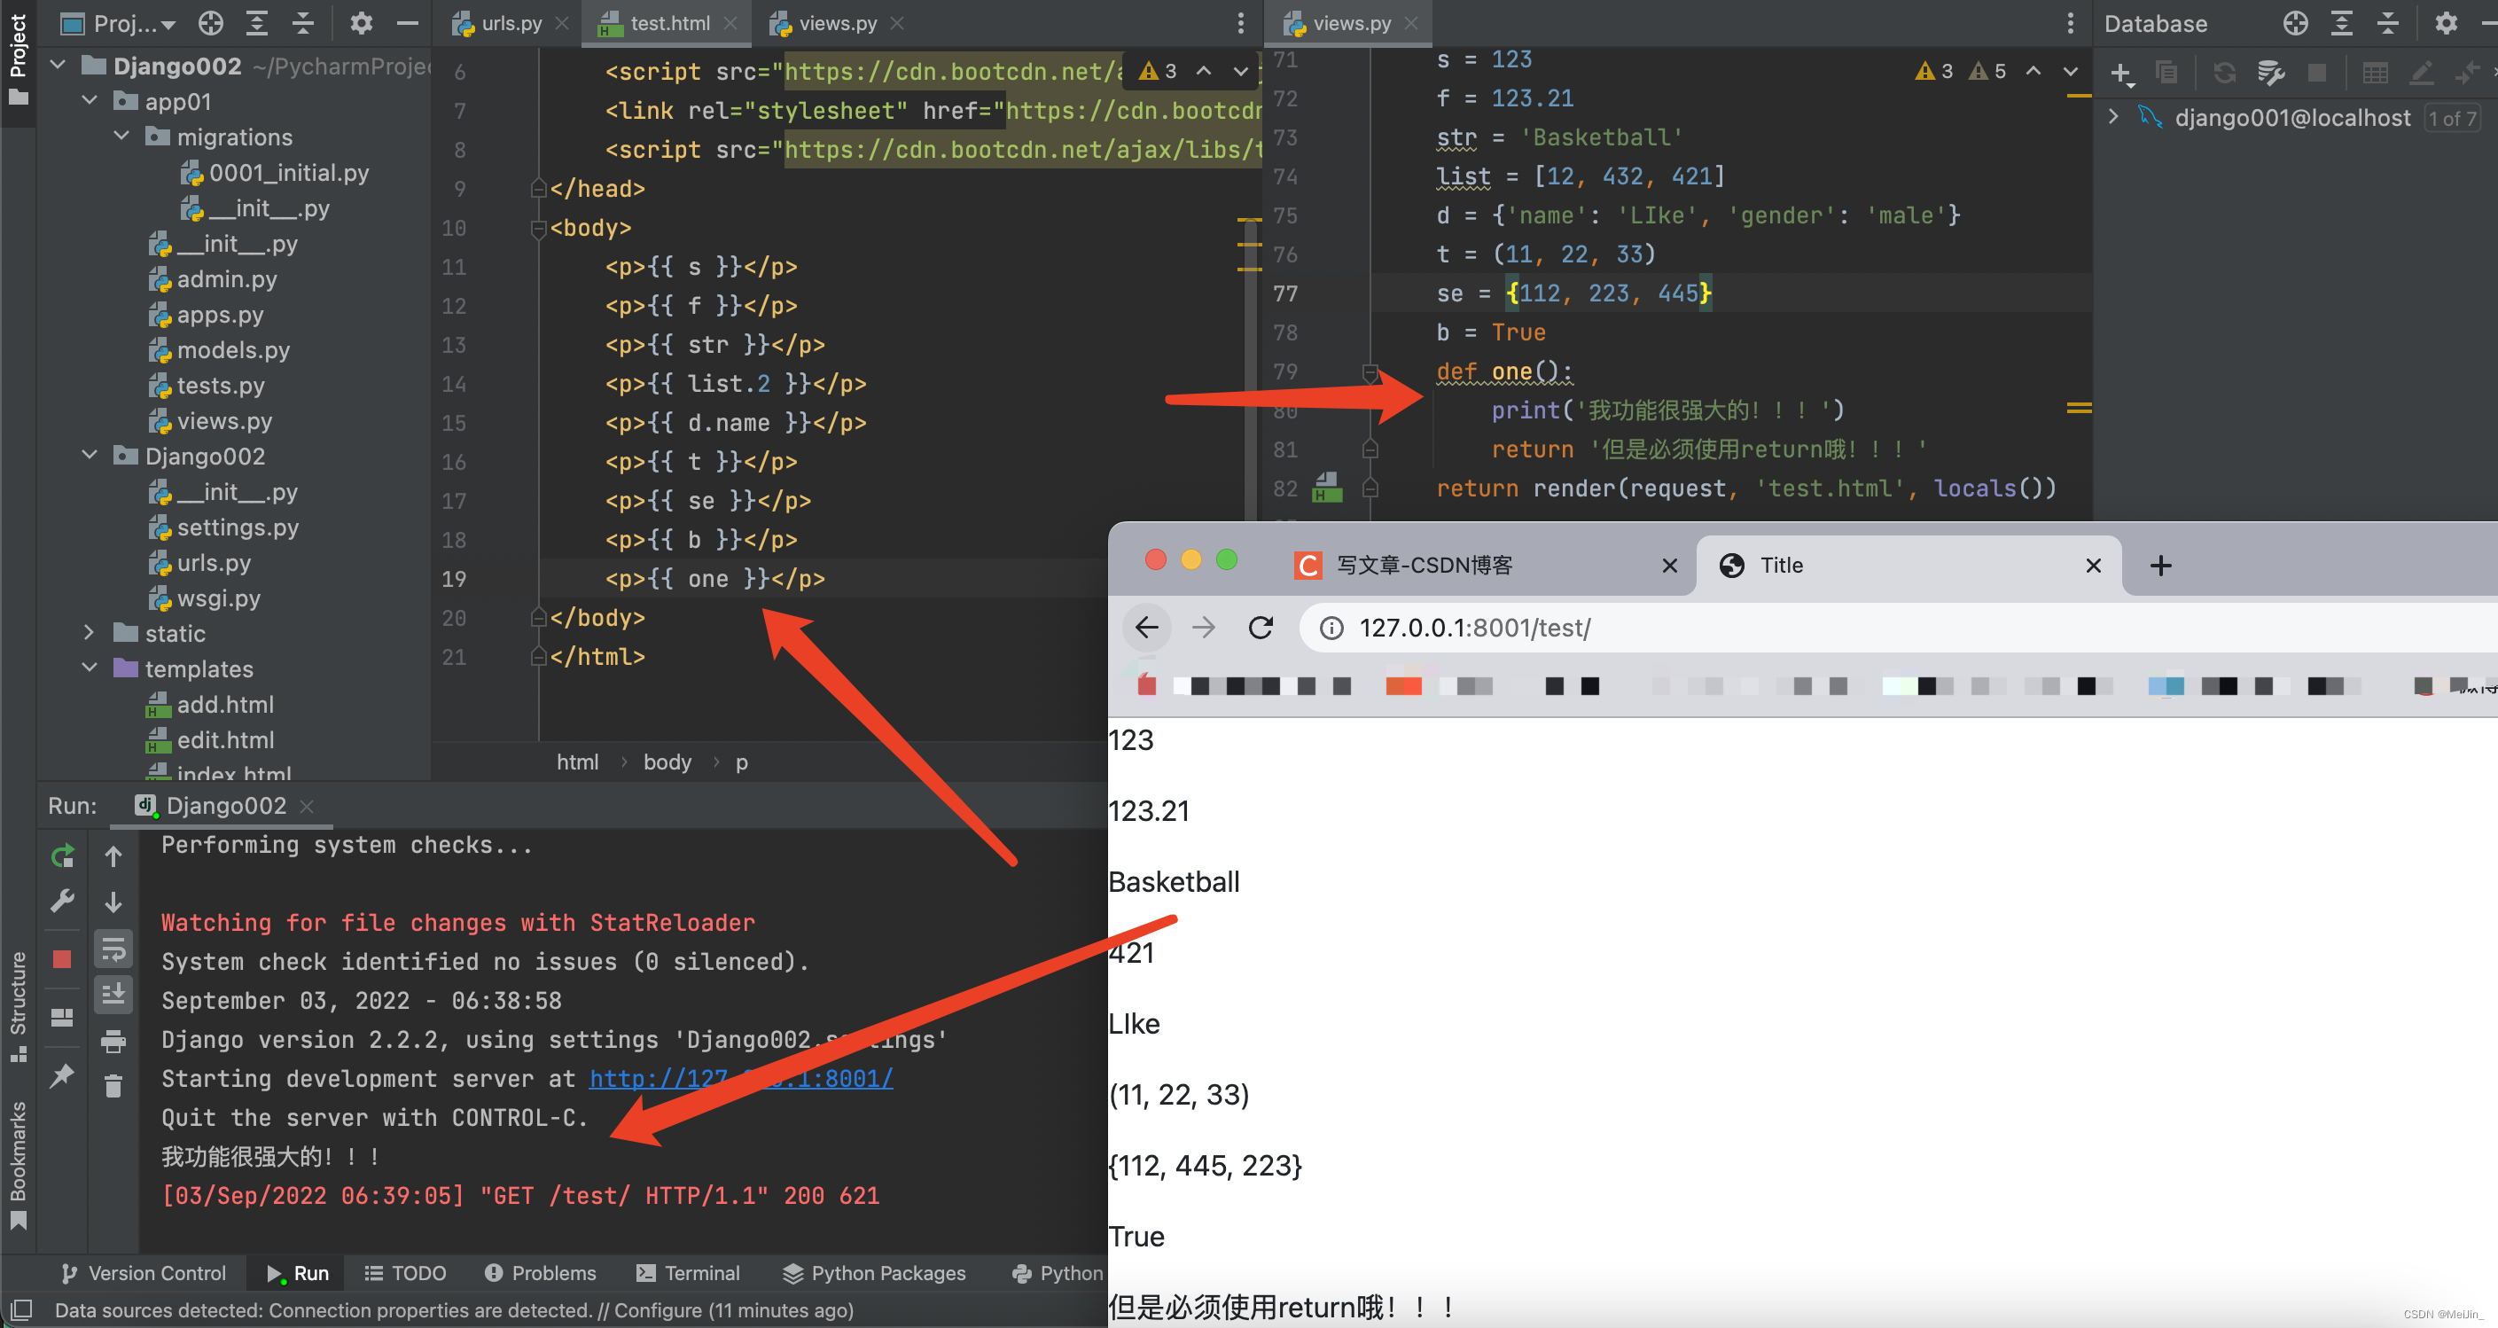Screen dimensions: 2498x1328
Task: Click body in the editor breadcrumb
Action: point(667,762)
